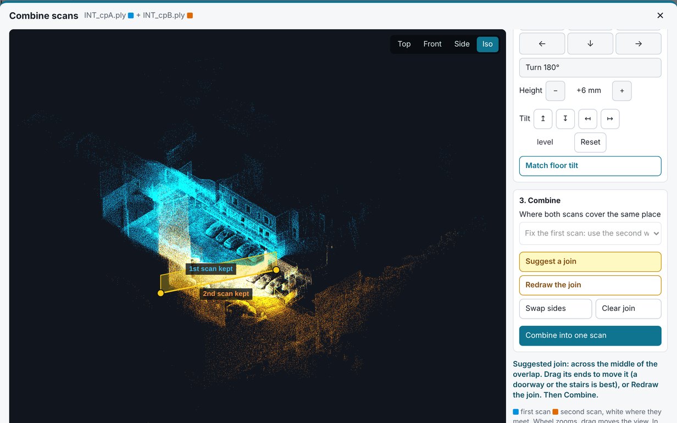Image resolution: width=677 pixels, height=423 pixels.
Task: Click the "Combine scans" dialog title
Action: 44,15
